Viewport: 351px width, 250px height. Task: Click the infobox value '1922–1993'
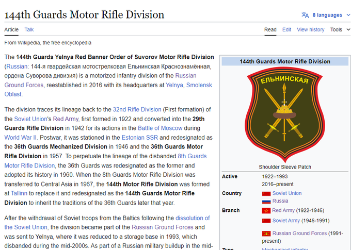click(x=275, y=176)
